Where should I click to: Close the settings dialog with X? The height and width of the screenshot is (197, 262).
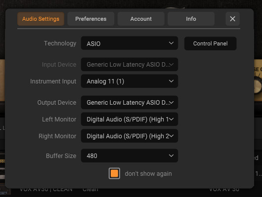[x=232, y=19]
